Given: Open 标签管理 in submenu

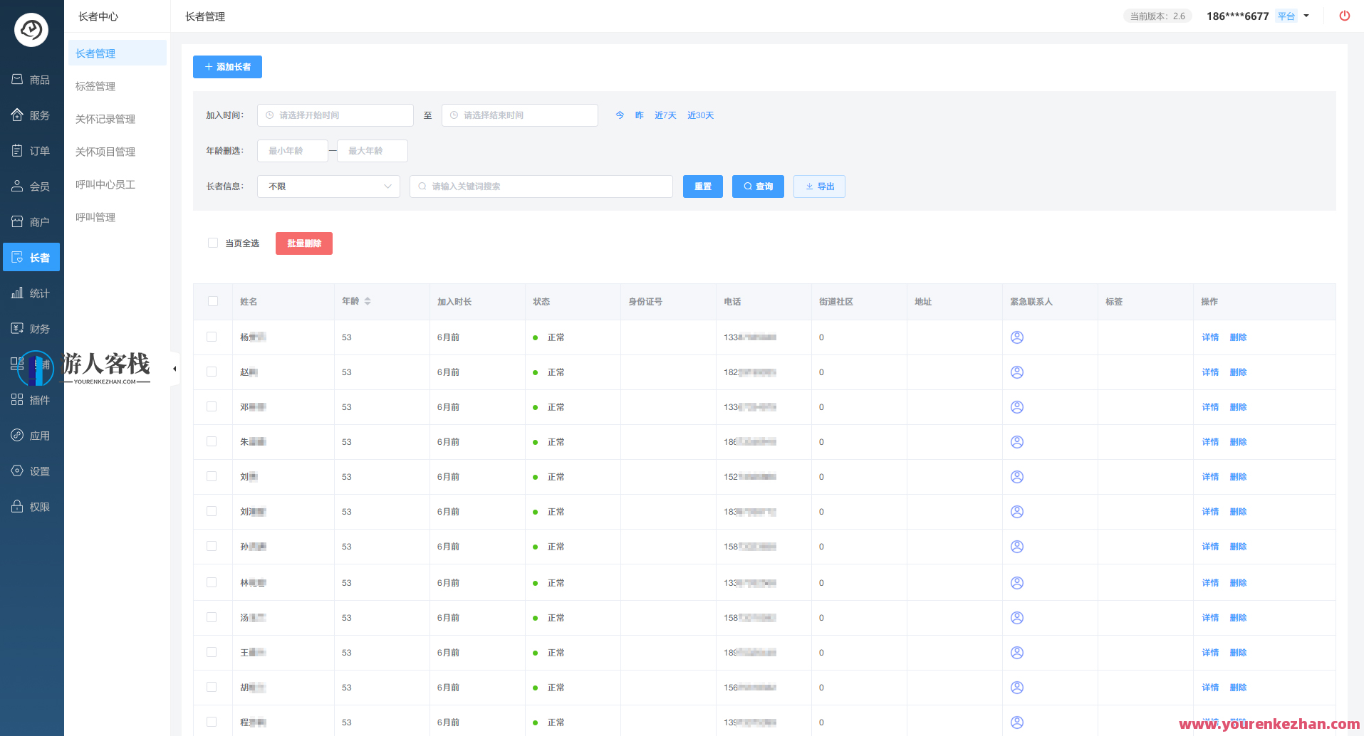Looking at the screenshot, I should pos(95,86).
